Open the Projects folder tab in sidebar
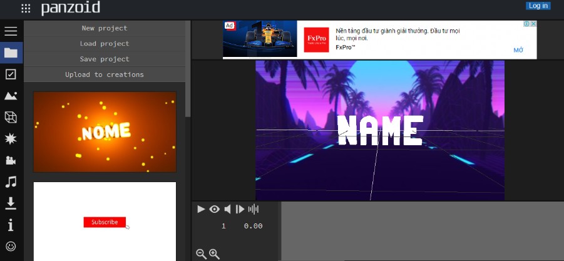Viewport: 564px width, 261px height. coord(11,53)
